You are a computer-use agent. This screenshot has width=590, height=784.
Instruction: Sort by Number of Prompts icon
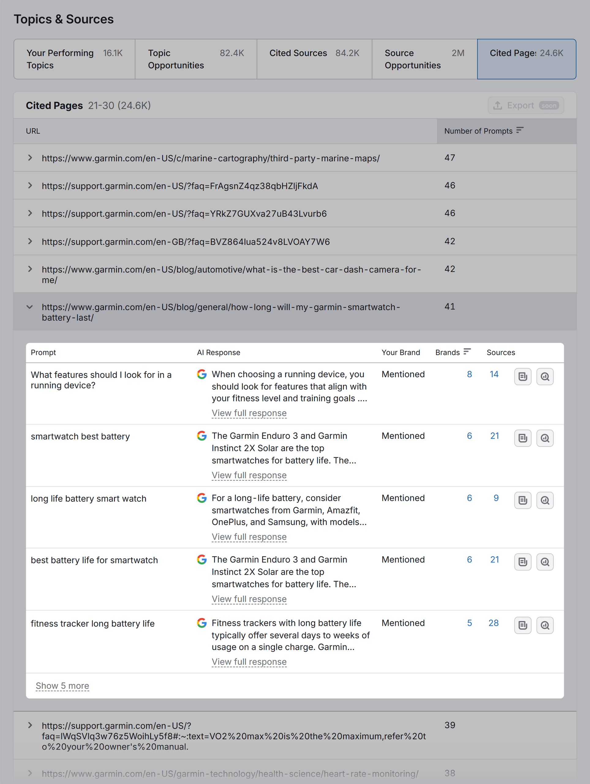coord(520,130)
